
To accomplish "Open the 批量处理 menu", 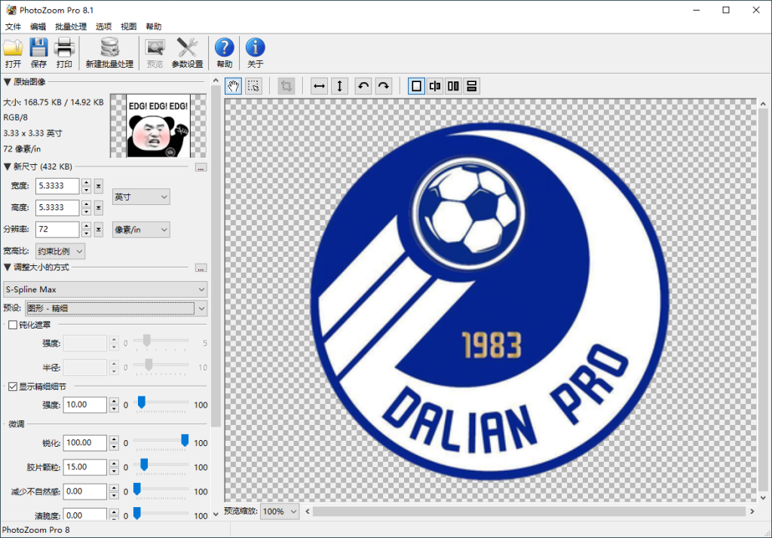I will click(x=71, y=26).
